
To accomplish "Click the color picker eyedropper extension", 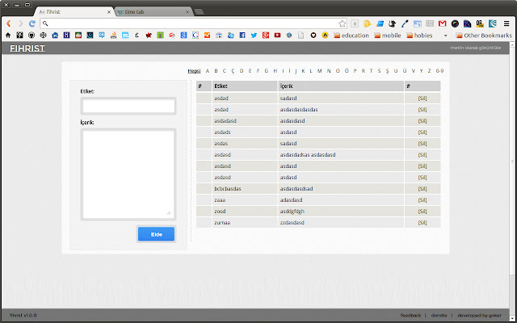I will 405,23.
